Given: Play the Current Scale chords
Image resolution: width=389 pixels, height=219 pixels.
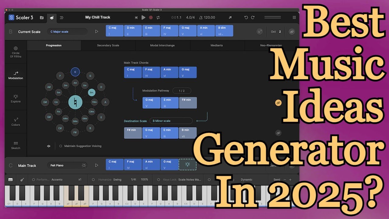Looking at the screenshot, I should click(97, 31).
